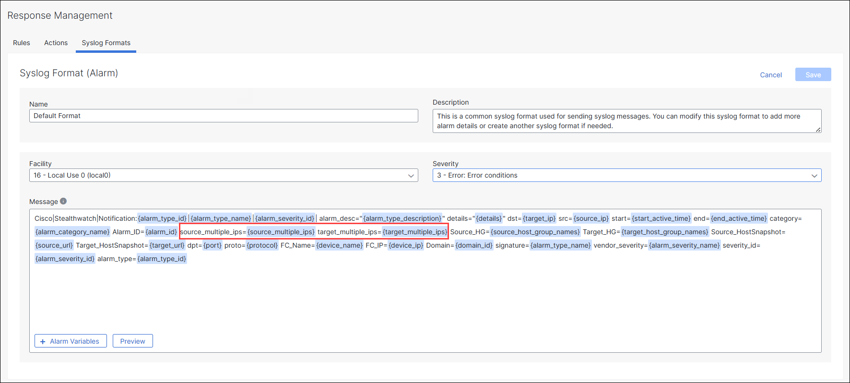Click the Message info icon

tap(63, 201)
